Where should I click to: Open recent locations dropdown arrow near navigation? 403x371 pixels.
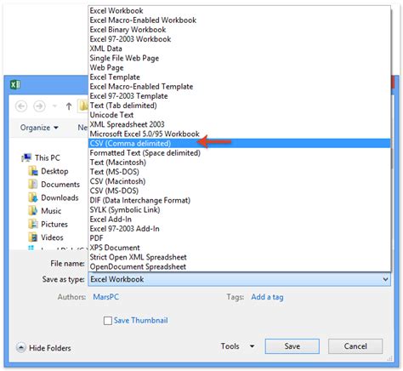point(54,106)
